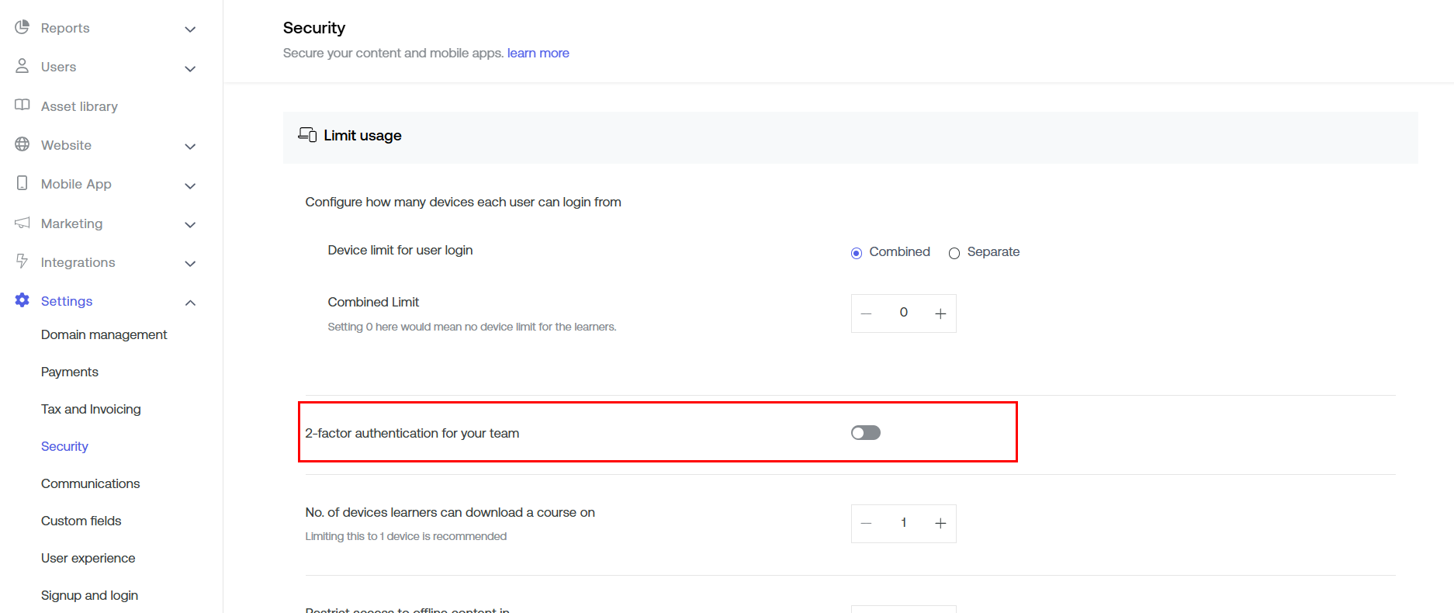Expand the Marketing menu chevron
This screenshot has height=613, width=1454.
click(190, 225)
